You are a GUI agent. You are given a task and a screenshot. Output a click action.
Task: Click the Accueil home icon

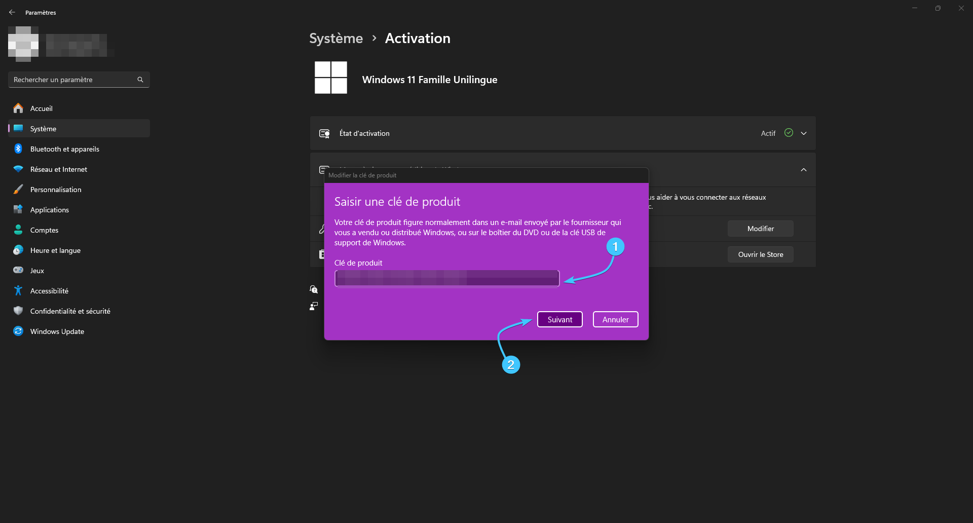tap(18, 108)
